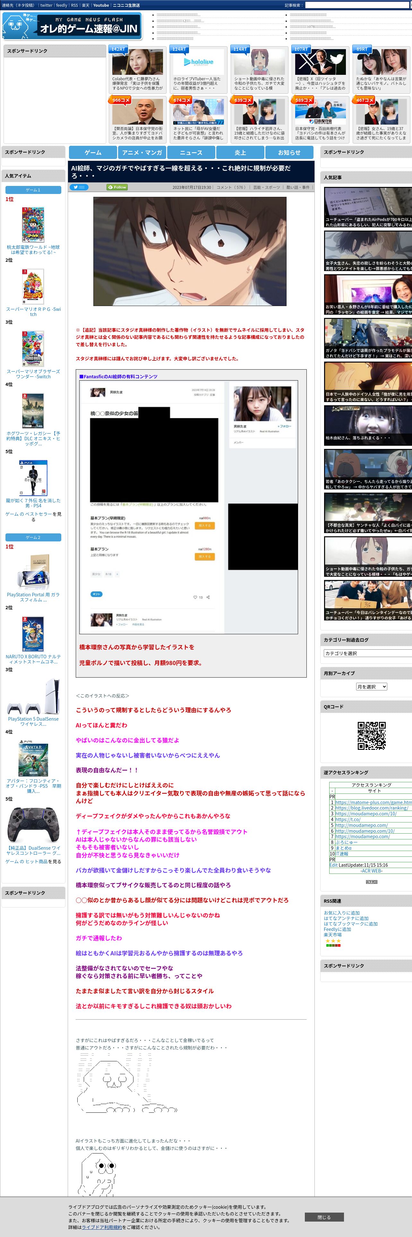Open the コメント（576）comments link
The image size is (412, 1237).
(x=232, y=187)
